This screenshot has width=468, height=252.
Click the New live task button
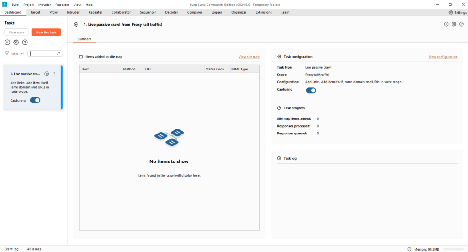click(46, 32)
